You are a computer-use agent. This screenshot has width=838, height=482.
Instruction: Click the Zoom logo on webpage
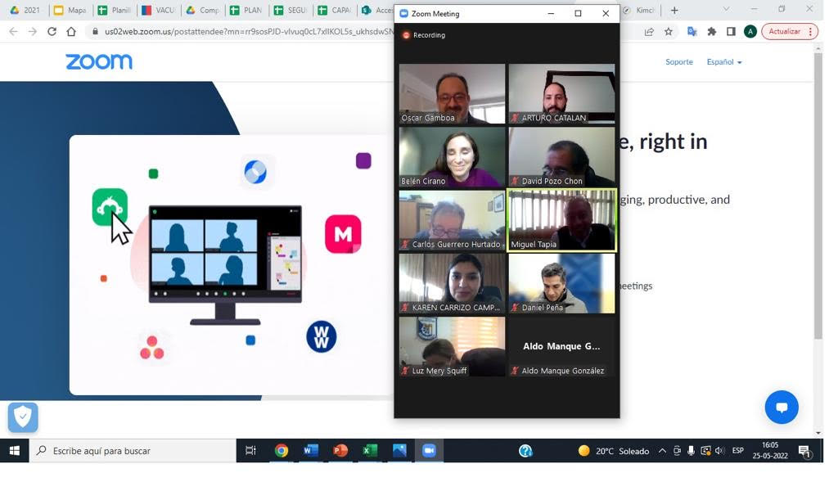99,62
